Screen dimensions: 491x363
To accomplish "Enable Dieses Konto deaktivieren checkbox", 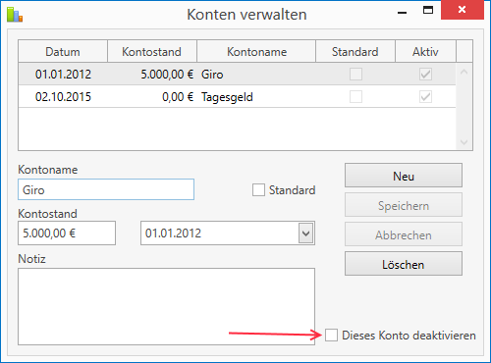I will 331,336.
